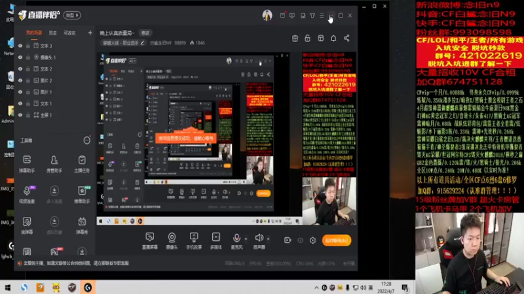Open the 主播任务 tool
The image size is (524, 294).
[82, 164]
